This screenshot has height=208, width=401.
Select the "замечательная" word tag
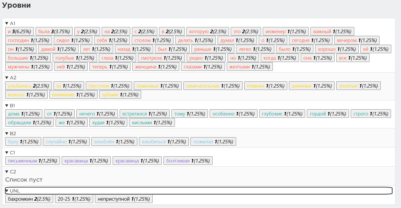(x=213, y=86)
